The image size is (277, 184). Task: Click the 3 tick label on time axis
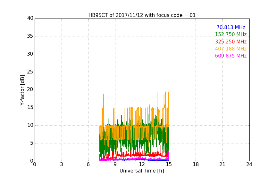click(62, 165)
